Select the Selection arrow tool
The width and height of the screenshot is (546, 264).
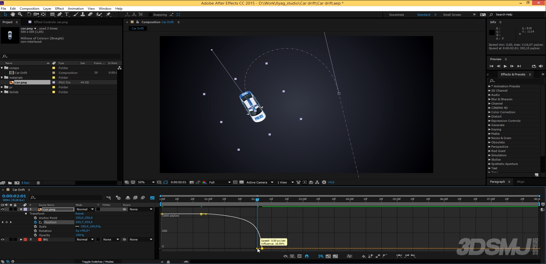click(x=5, y=14)
